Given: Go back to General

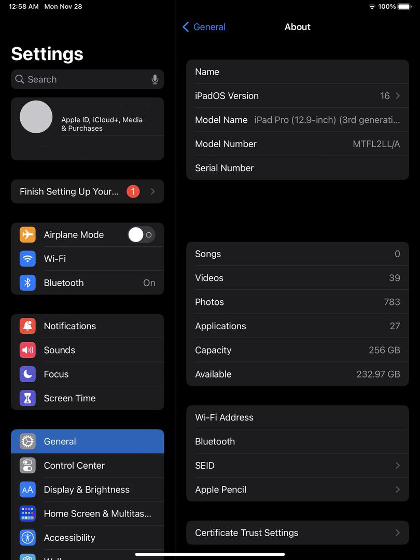Looking at the screenshot, I should 204,27.
